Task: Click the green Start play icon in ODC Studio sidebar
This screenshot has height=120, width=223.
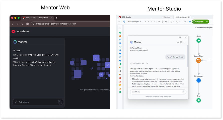Action: tap(120, 33)
